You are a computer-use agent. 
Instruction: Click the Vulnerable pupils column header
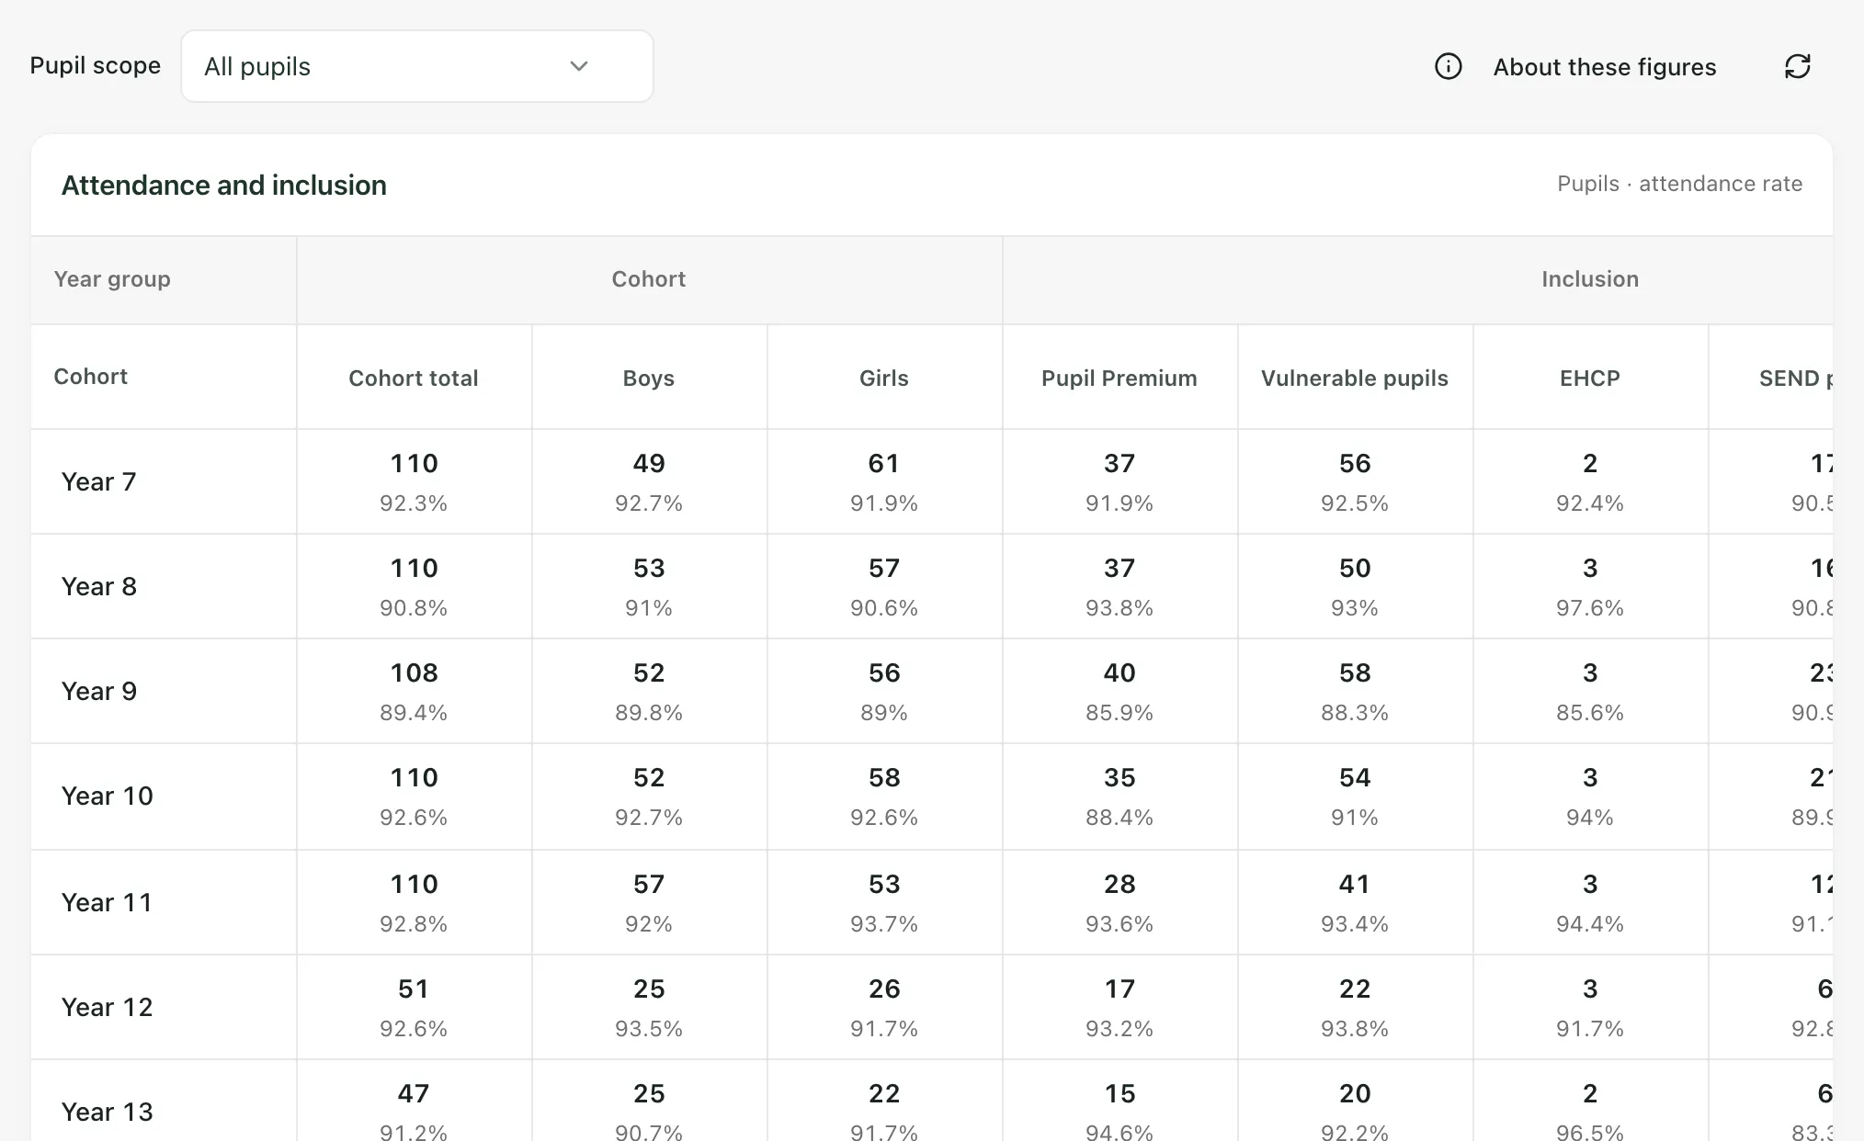point(1355,378)
